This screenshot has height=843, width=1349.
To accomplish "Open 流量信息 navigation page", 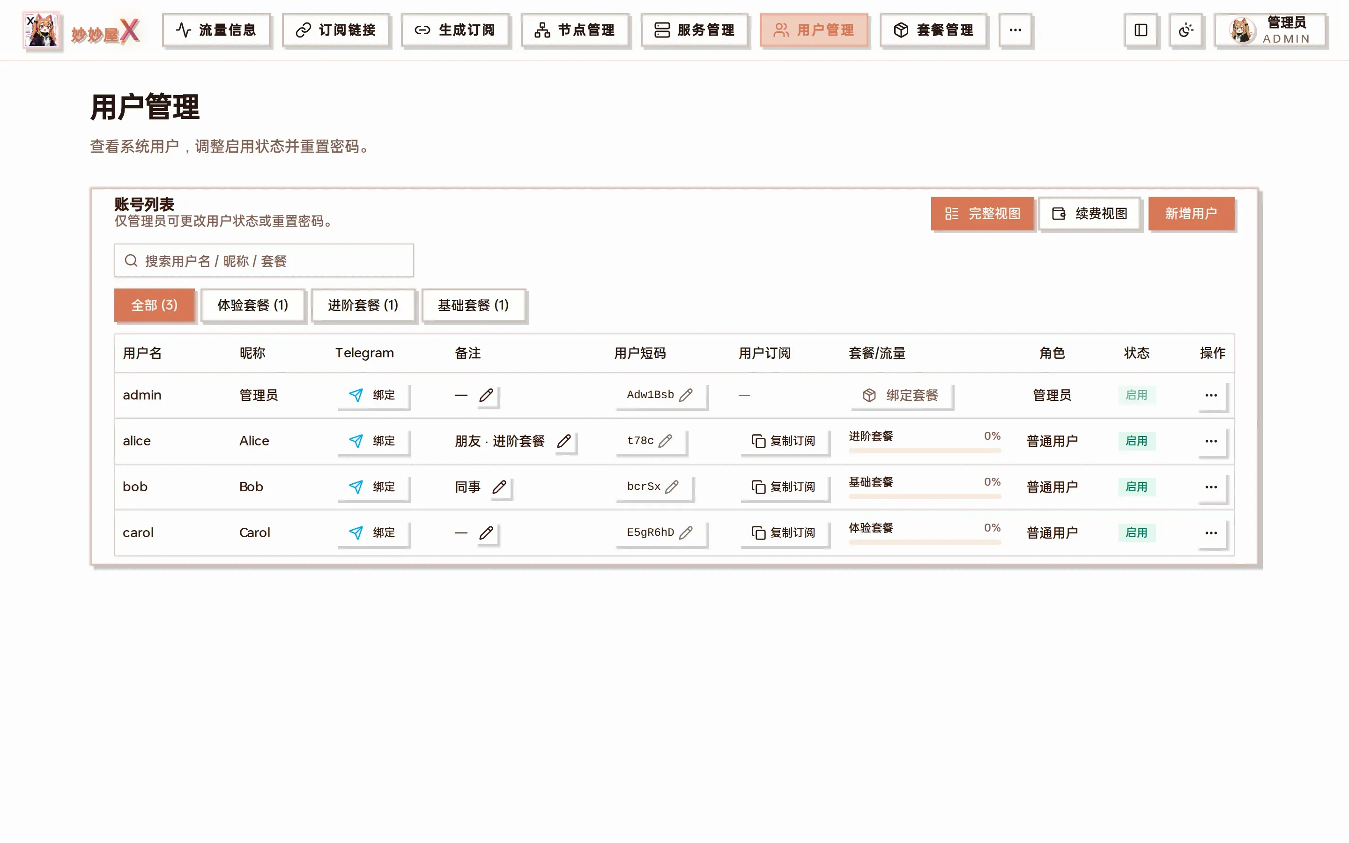I will [216, 30].
